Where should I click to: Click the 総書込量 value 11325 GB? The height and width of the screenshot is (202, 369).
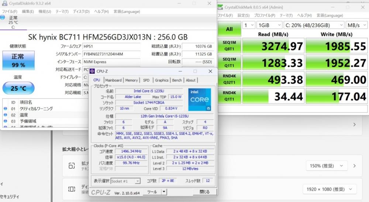pyautogui.click(x=198, y=54)
